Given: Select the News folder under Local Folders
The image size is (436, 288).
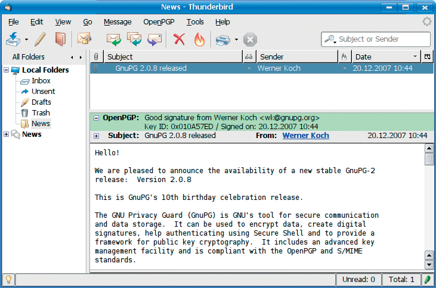Looking at the screenshot, I should pyautogui.click(x=41, y=123).
